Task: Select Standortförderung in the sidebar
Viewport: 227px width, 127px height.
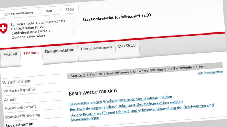Action: (x=23, y=116)
